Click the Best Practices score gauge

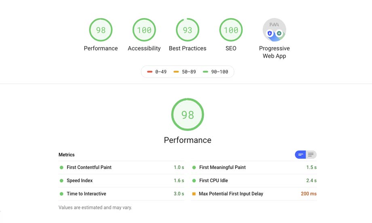tap(188, 30)
